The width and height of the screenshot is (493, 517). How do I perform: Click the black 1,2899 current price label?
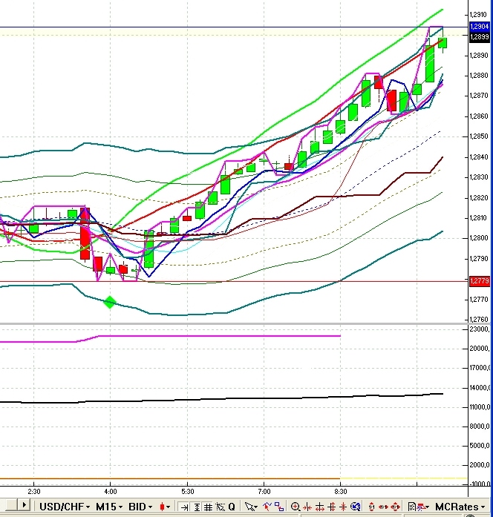click(x=480, y=36)
